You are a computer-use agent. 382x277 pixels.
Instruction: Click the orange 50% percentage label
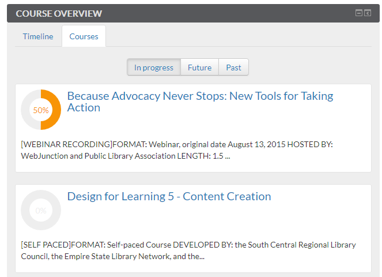pos(41,110)
